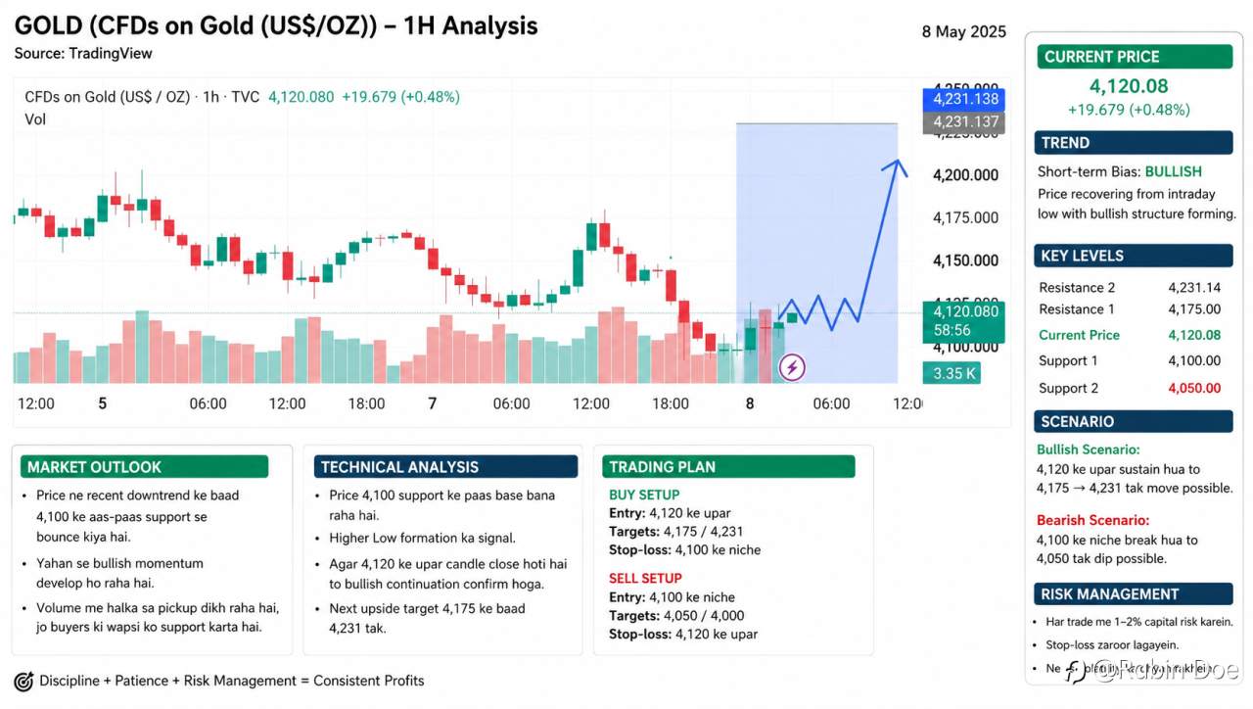Click the 06:00 time axis marker after 8

(x=830, y=403)
